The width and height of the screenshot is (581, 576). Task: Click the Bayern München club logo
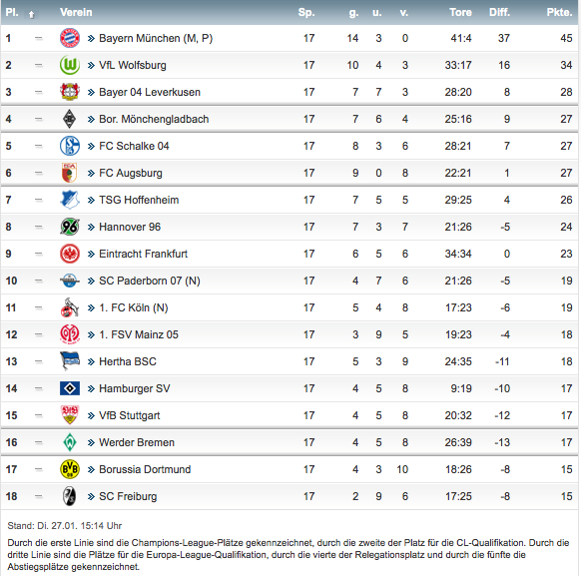pos(70,38)
